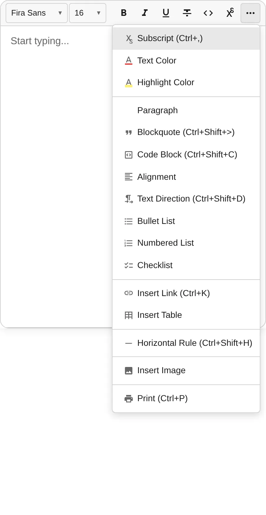Apply italic formatting
This screenshot has height=515, width=266.
(x=144, y=13)
